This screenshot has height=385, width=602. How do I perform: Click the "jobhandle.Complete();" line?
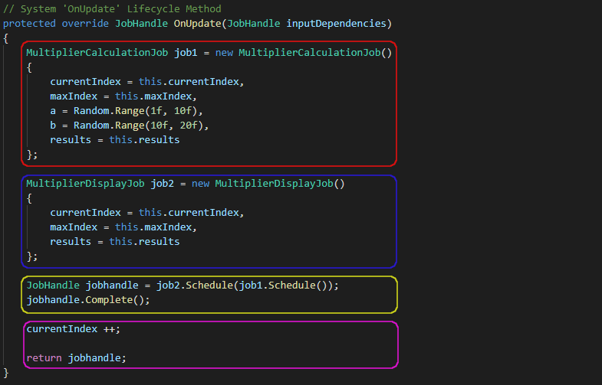pyautogui.click(x=88, y=300)
